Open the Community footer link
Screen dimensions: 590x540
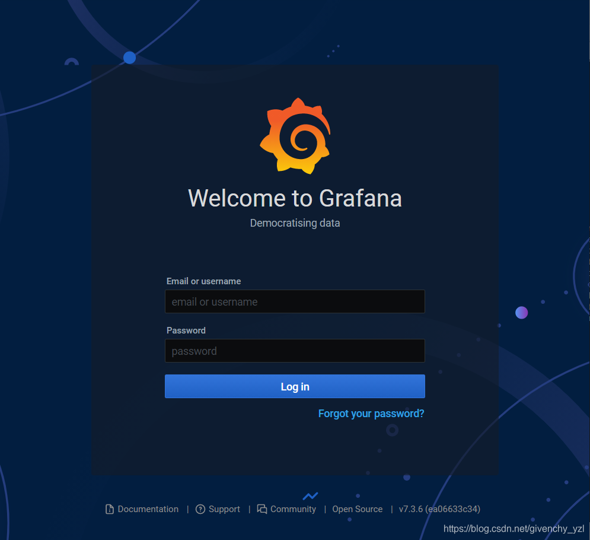click(x=293, y=509)
